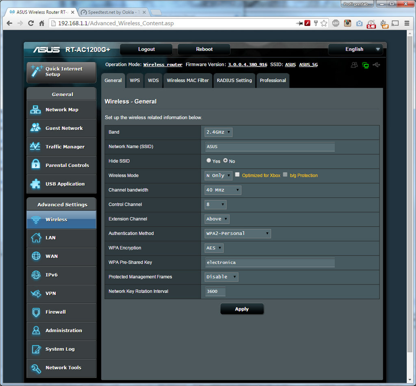
Task: Open Authentication Method dropdown
Action: click(x=238, y=234)
